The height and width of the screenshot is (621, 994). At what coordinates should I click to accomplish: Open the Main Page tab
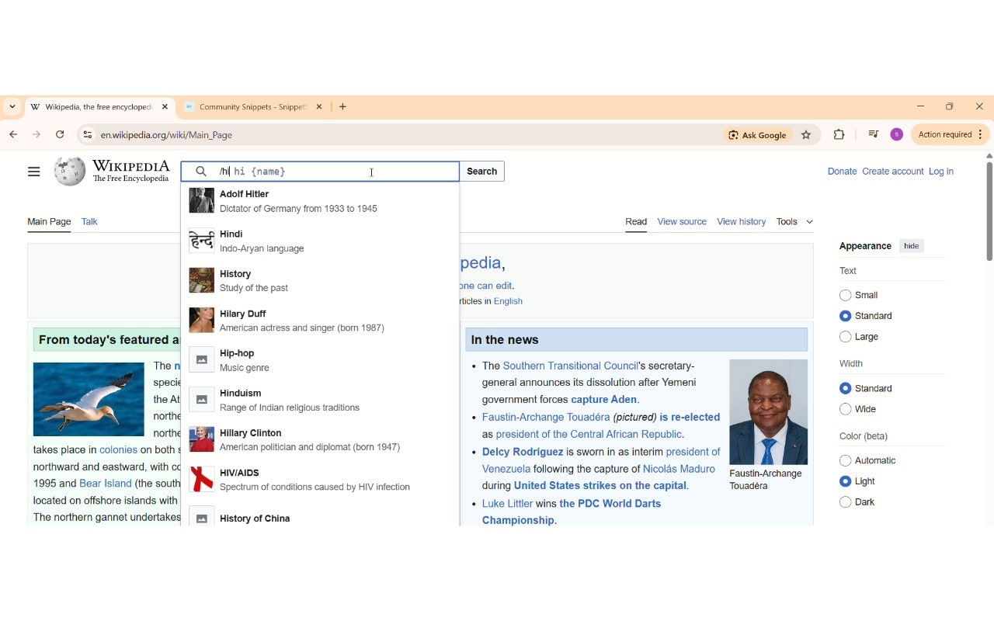49,221
